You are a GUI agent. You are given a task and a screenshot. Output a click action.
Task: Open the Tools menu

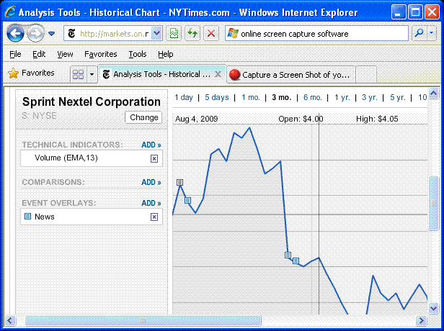138,54
